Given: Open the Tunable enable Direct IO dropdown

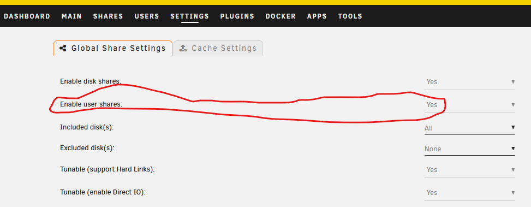Looking at the screenshot, I should (470, 193).
